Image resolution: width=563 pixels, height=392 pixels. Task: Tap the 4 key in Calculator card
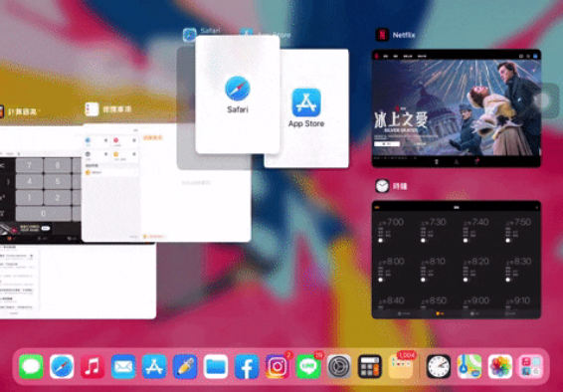30,182
